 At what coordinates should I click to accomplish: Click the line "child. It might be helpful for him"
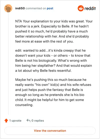40,100
